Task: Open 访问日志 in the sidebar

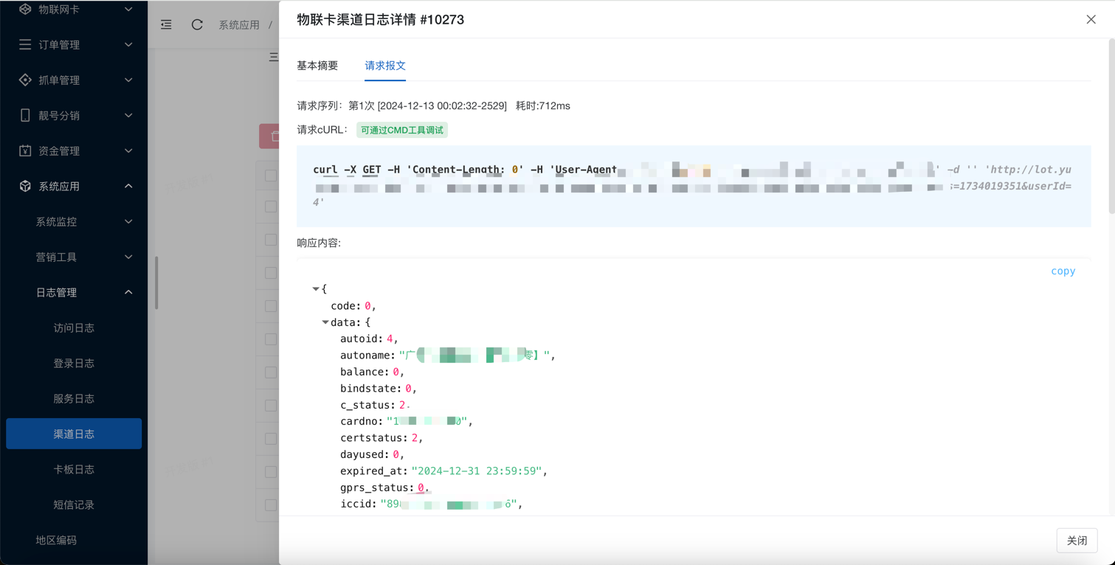Action: [x=74, y=328]
